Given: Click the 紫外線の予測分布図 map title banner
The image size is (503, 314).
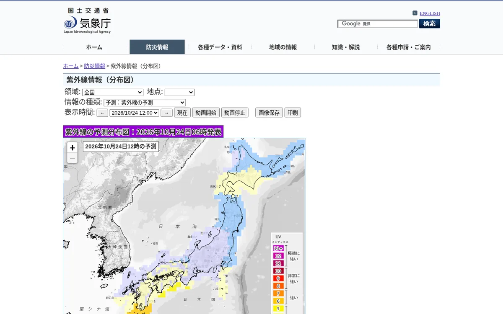Looking at the screenshot, I should tap(143, 132).
